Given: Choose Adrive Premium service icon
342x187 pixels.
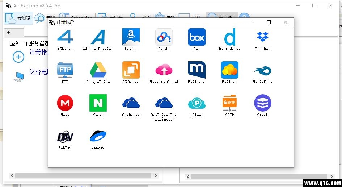Looking at the screenshot, I should [98, 37].
